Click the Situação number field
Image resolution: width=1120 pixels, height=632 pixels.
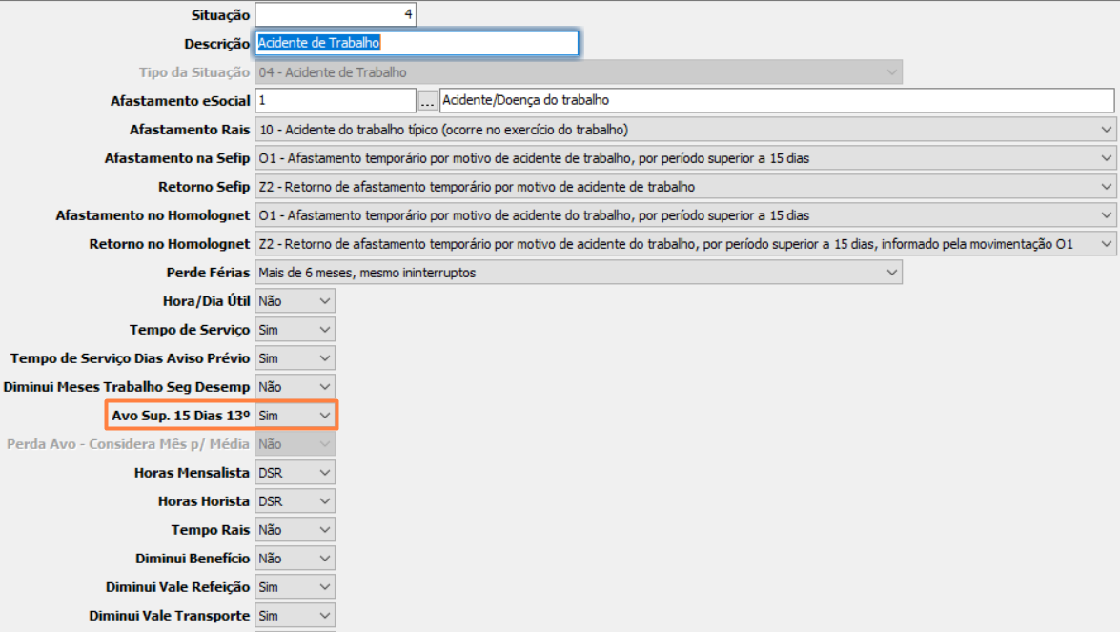[x=336, y=15]
